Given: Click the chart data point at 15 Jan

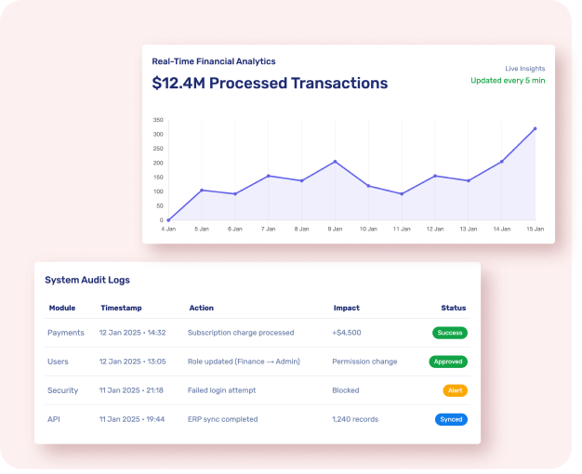Looking at the screenshot, I should (535, 129).
